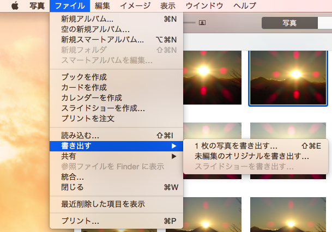Image resolution: width=332 pixels, height=232 pixels.
Task: Choose 空の新規アルバム... menu item
Action: [x=116, y=29]
